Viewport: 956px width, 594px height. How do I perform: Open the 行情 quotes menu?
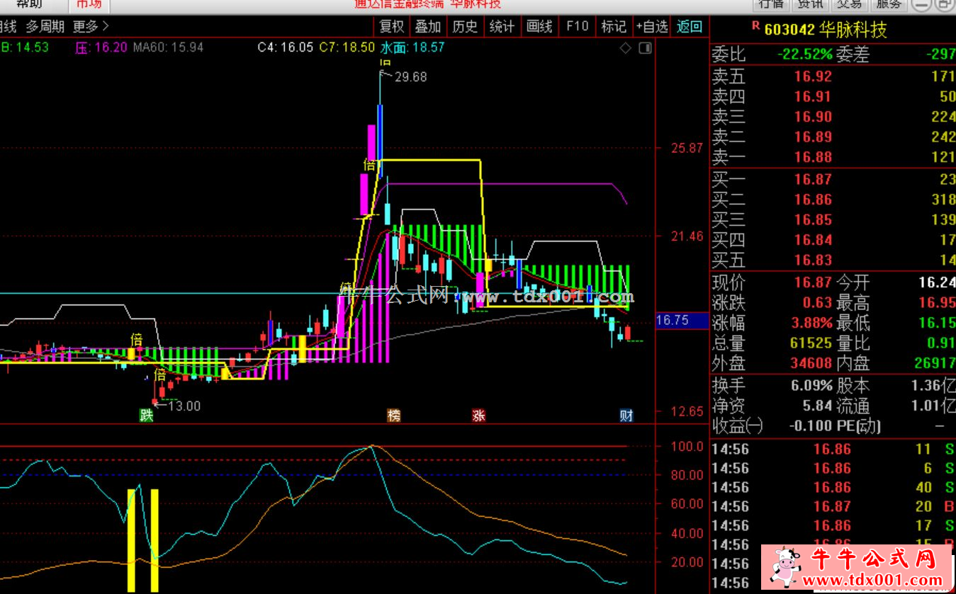click(772, 4)
